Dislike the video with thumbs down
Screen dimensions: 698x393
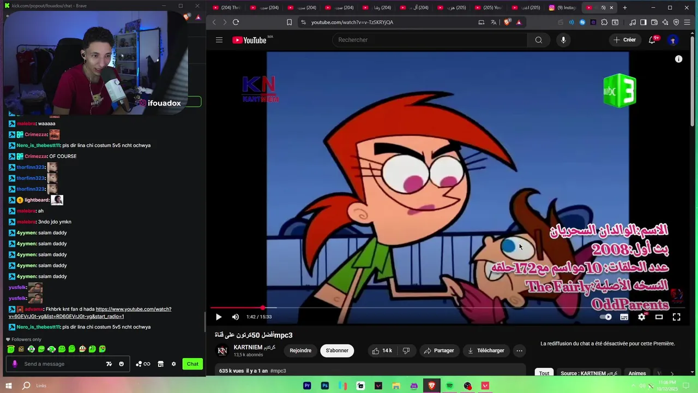coord(406,350)
